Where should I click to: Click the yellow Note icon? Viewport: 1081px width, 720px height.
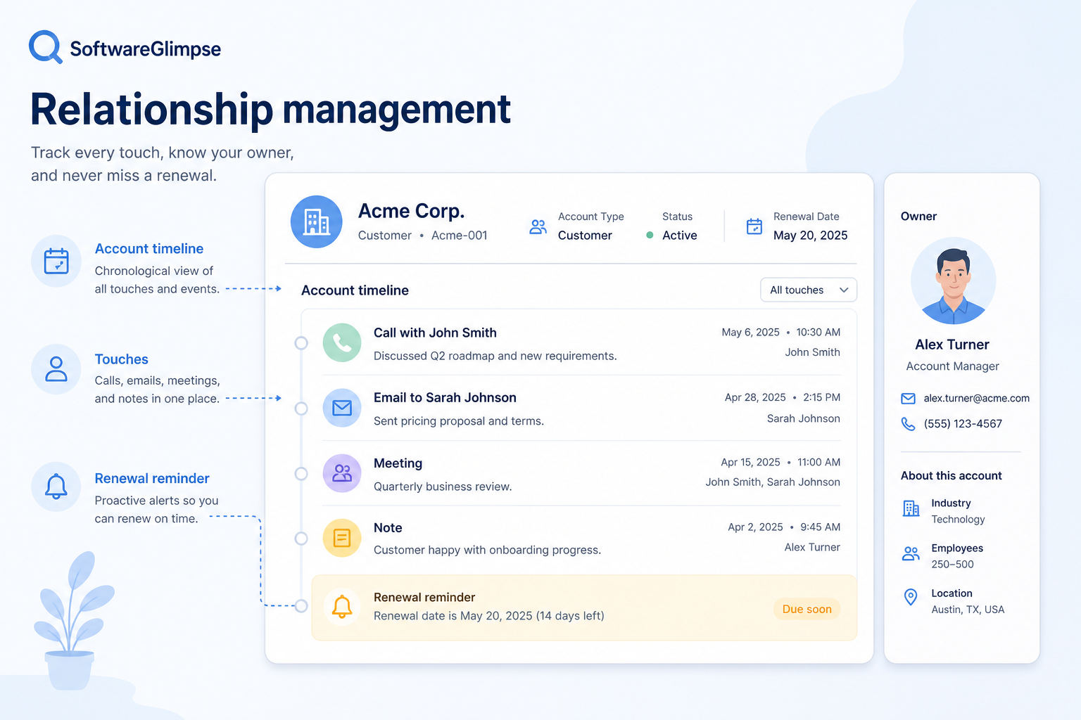coord(342,538)
